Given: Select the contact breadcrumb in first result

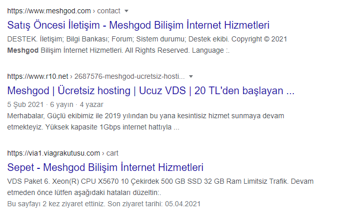Looking at the screenshot, I should click(109, 11).
